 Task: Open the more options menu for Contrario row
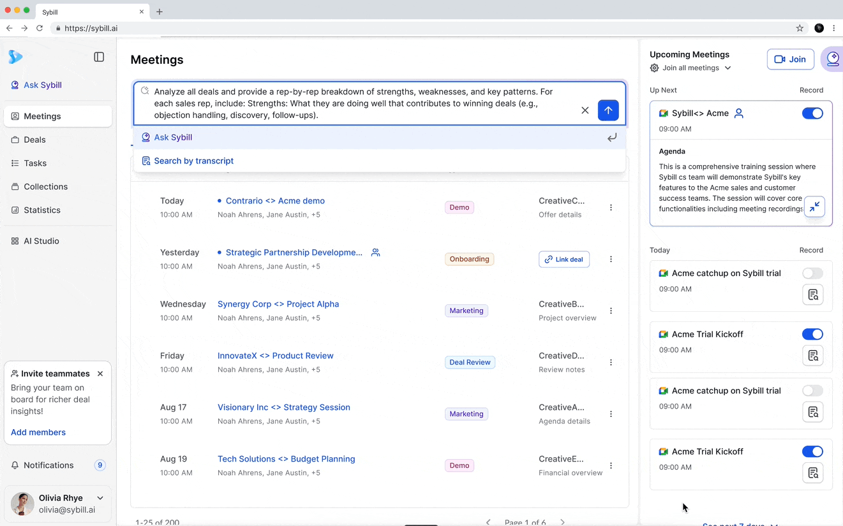tap(611, 207)
